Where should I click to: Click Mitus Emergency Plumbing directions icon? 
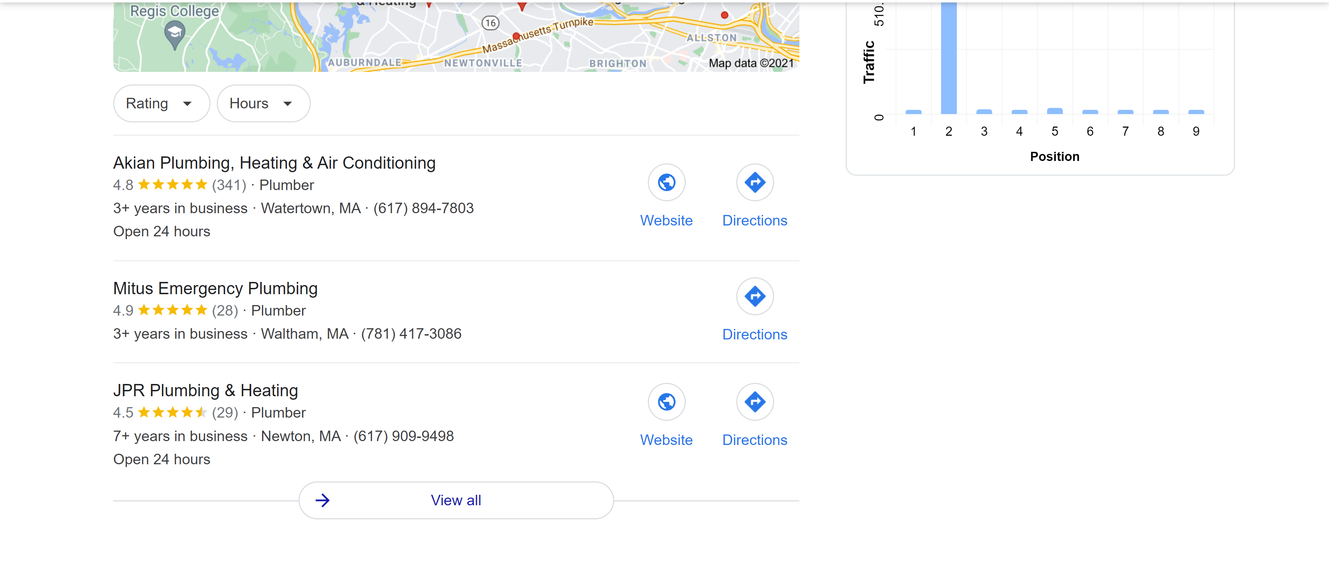point(755,296)
